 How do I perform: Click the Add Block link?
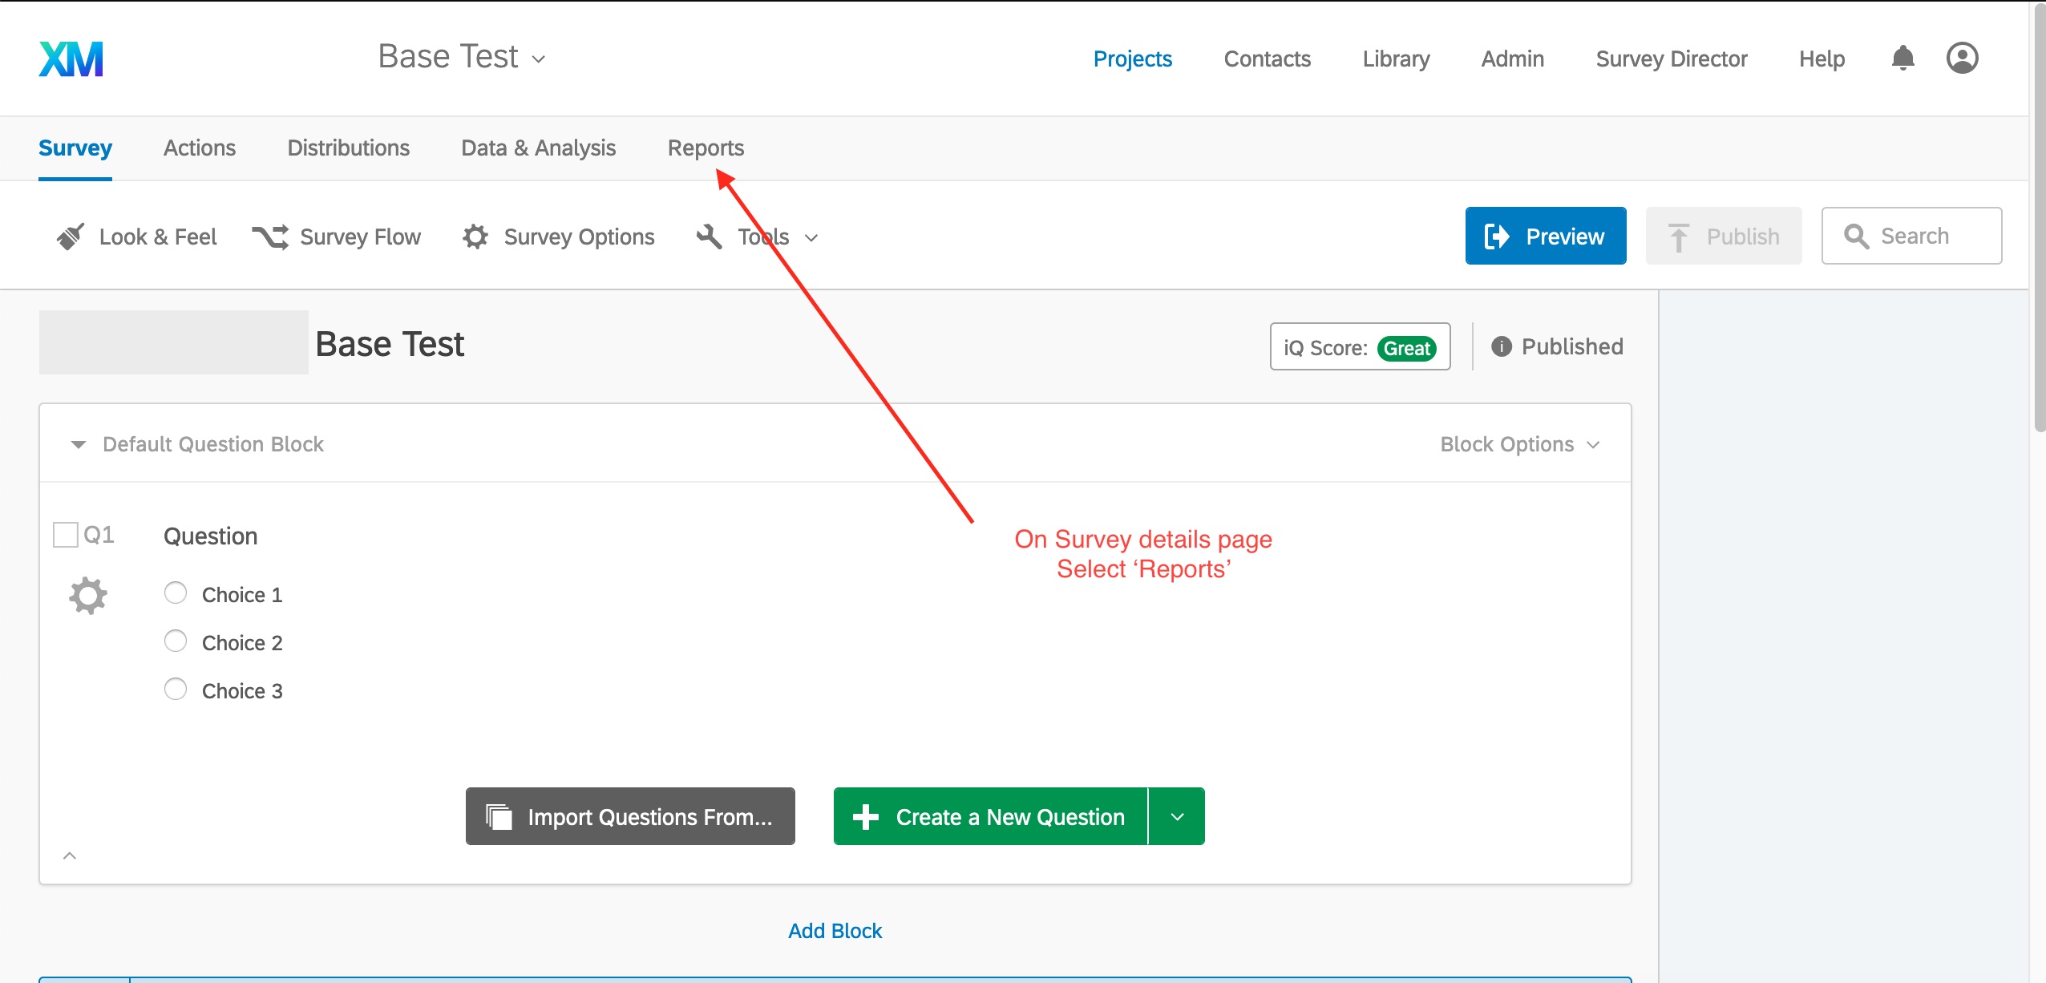pyautogui.click(x=835, y=931)
